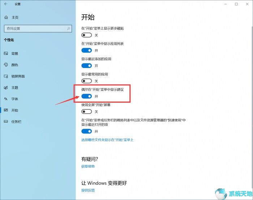Open the 主页 home icon
The image size is (253, 200).
[x=6, y=17]
